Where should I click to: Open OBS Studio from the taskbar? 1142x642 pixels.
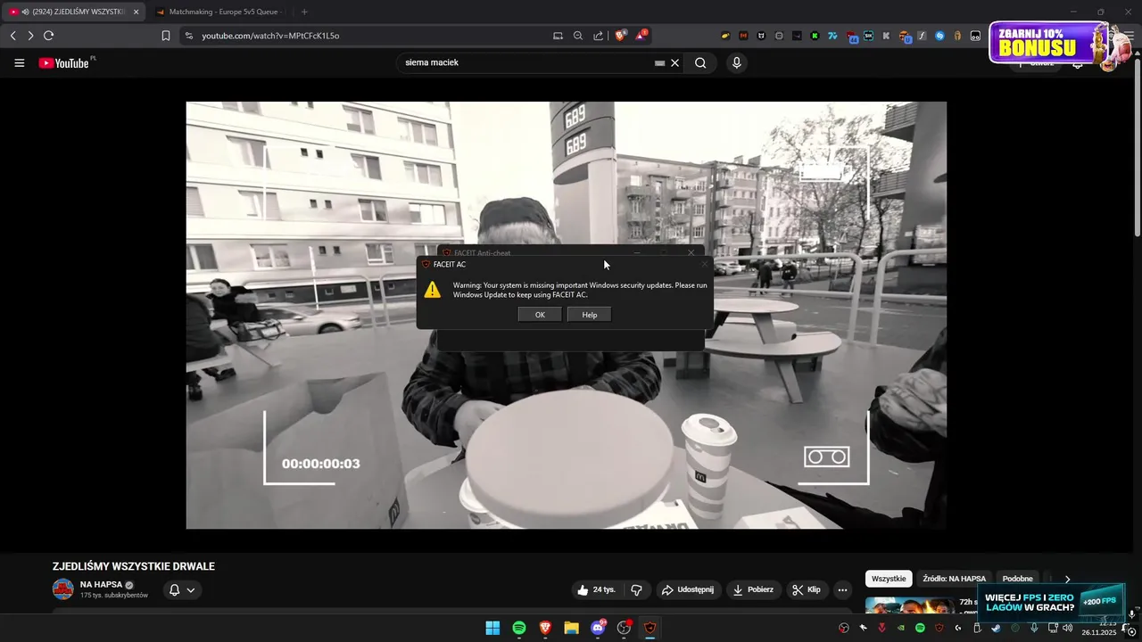[x=624, y=628]
